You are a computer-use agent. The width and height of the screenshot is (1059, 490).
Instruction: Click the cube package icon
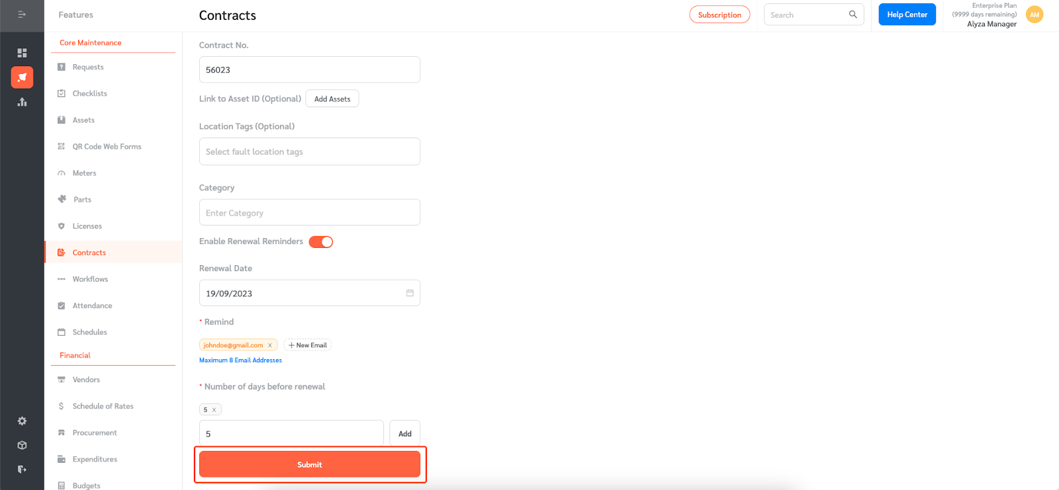click(22, 445)
